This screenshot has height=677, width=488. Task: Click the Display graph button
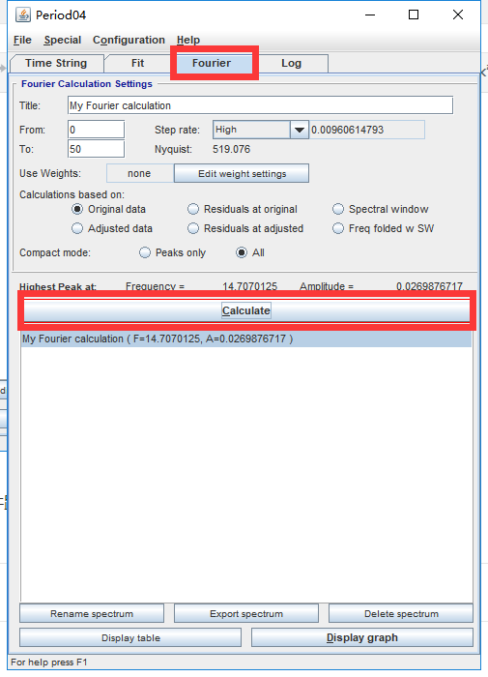coord(362,637)
